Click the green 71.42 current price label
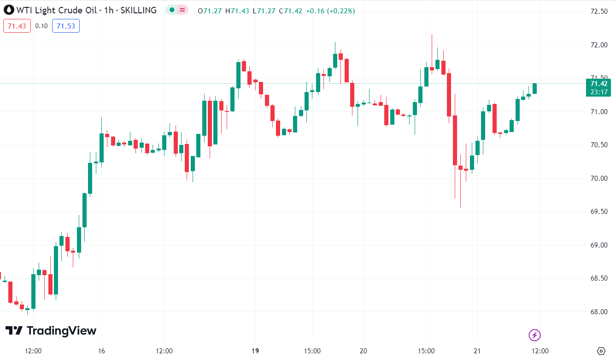 (598, 83)
